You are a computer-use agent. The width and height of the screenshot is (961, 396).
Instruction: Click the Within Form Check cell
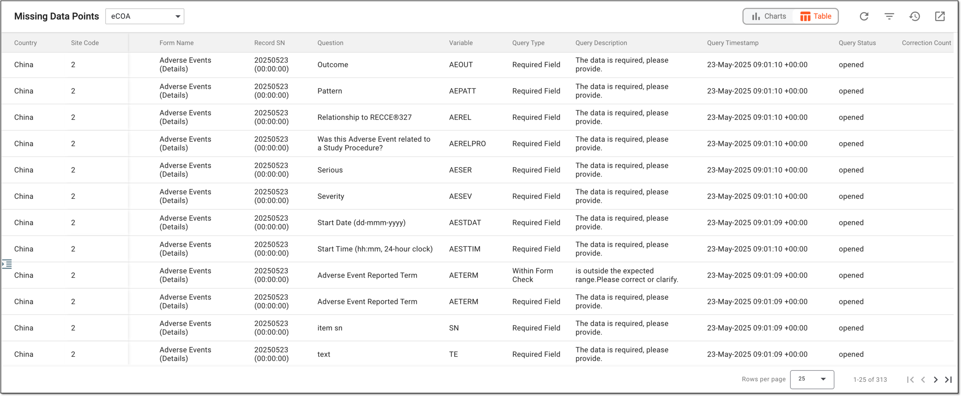[x=533, y=275]
